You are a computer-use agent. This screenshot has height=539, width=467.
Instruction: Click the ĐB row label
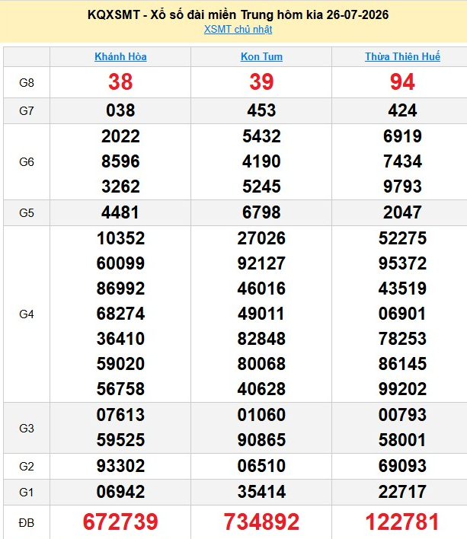(27, 522)
